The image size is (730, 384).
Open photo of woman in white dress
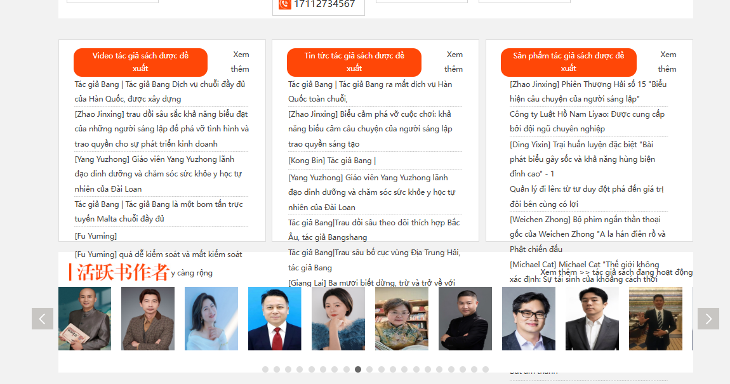(211, 319)
